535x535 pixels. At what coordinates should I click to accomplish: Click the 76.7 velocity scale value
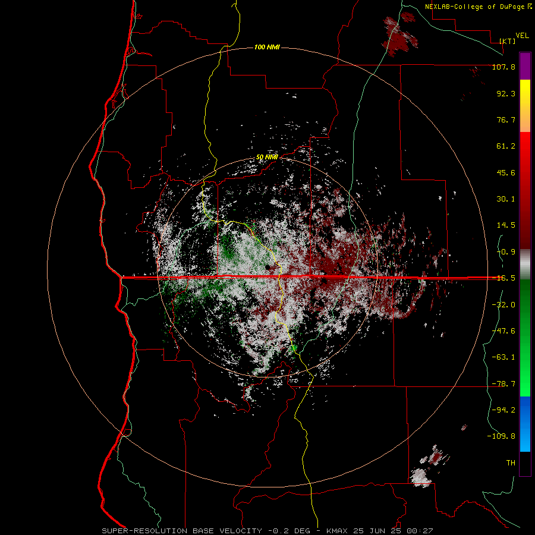click(506, 119)
